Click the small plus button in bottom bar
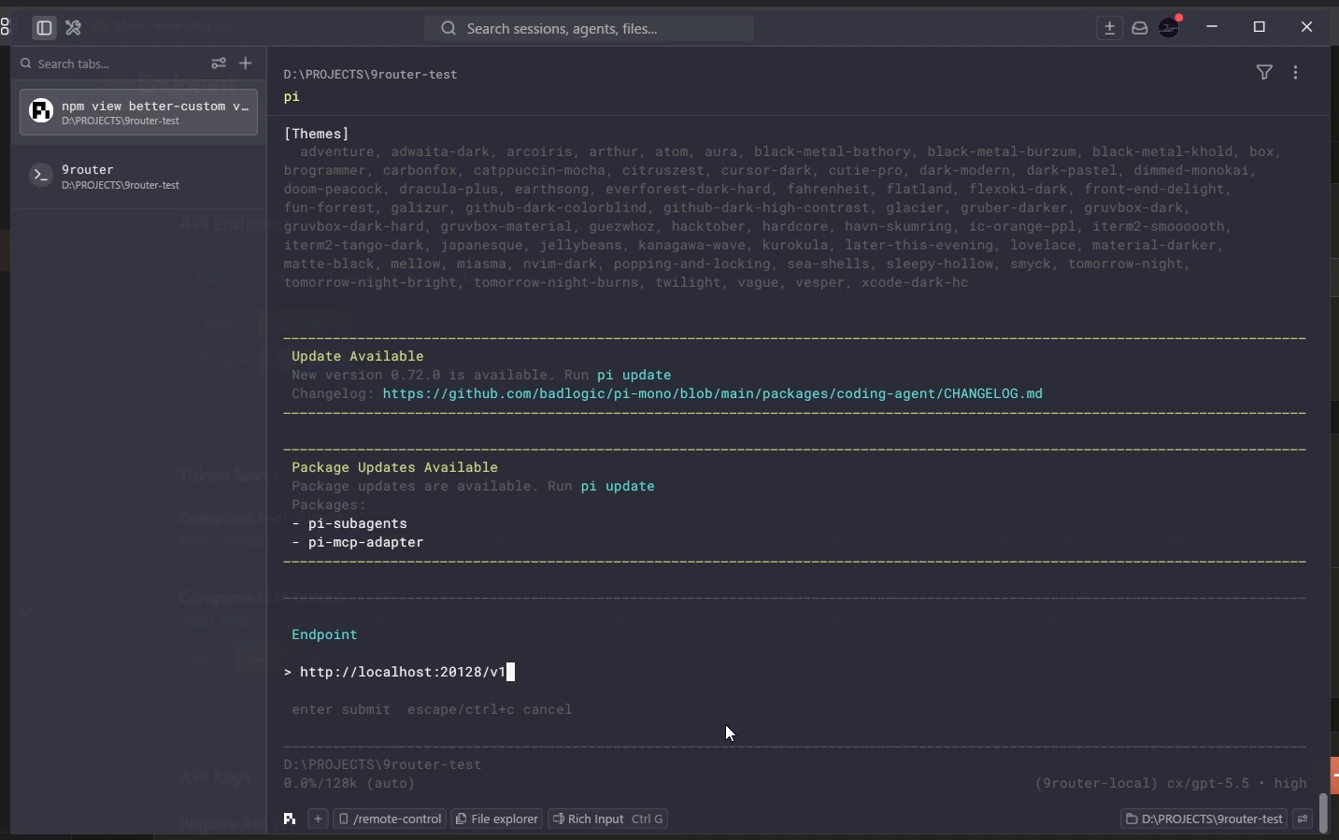The image size is (1339, 840). tap(319, 819)
